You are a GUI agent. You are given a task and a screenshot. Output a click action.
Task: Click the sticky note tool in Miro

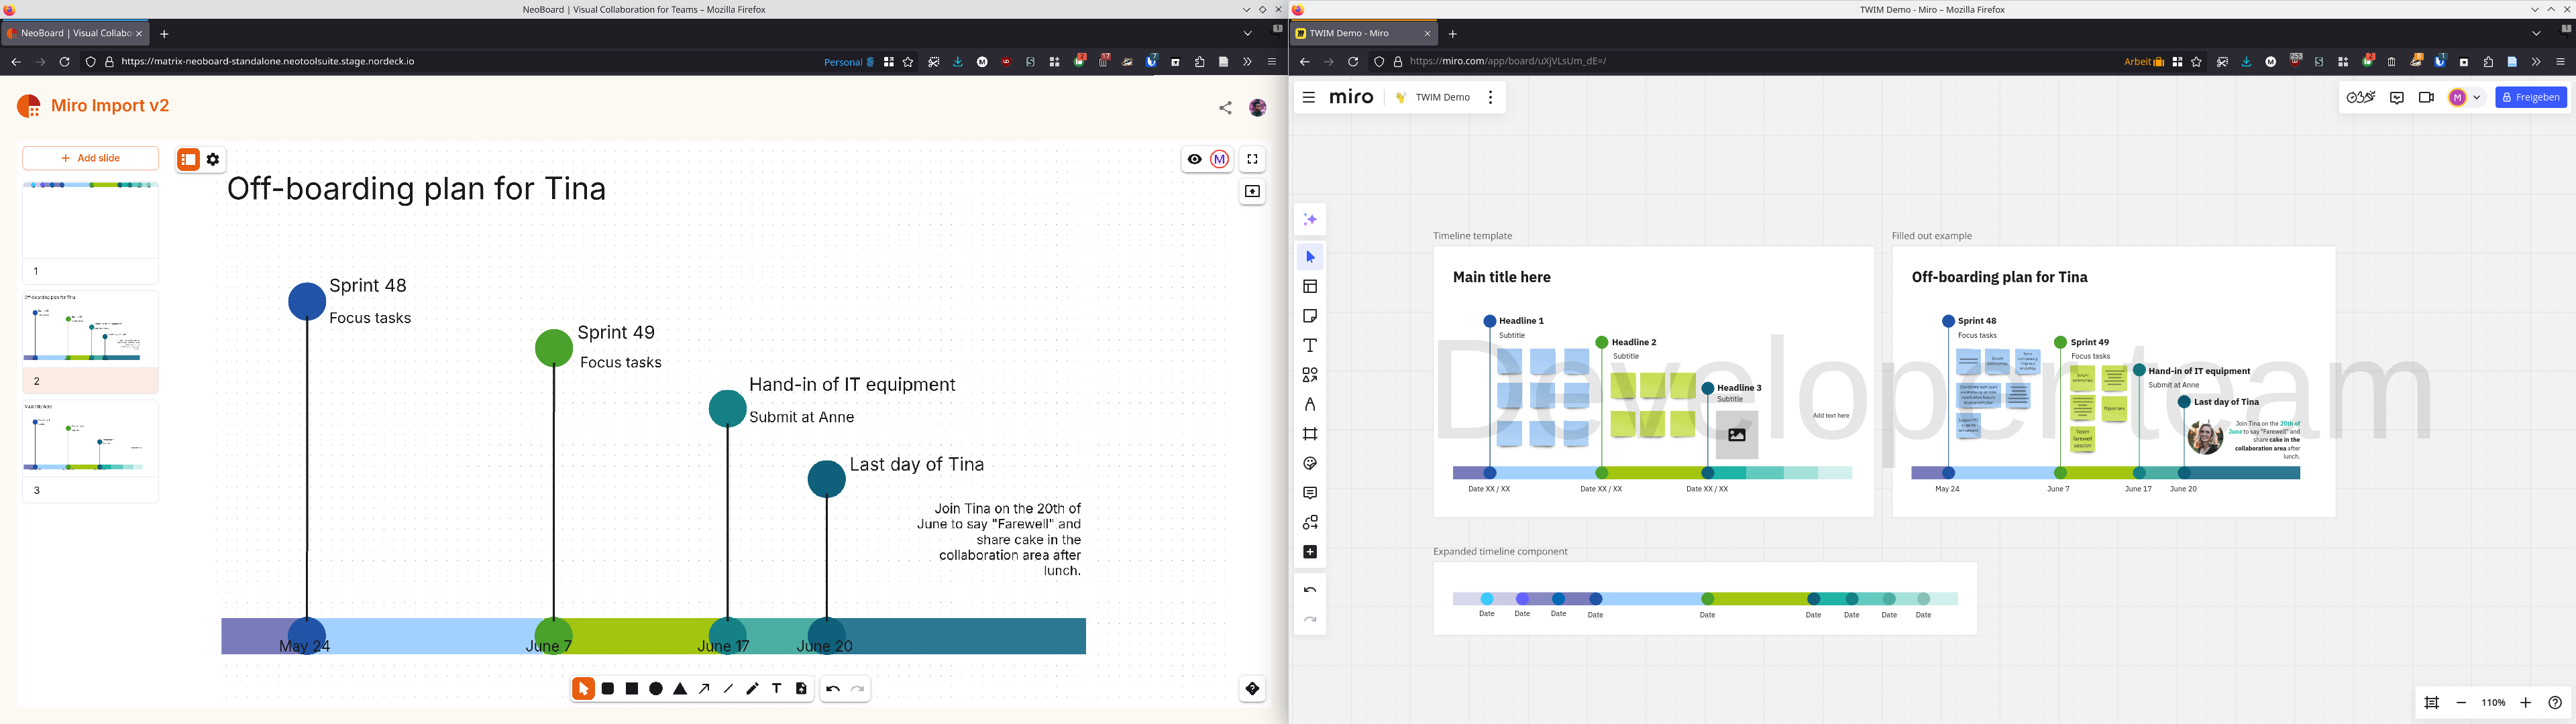[x=1310, y=316]
